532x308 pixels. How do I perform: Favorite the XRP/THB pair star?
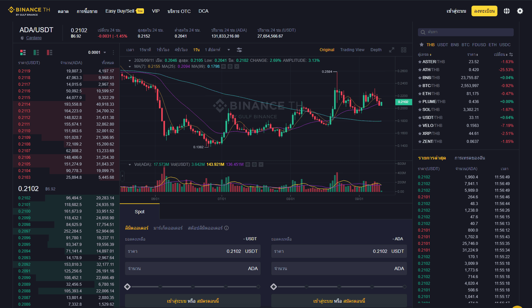(420, 134)
